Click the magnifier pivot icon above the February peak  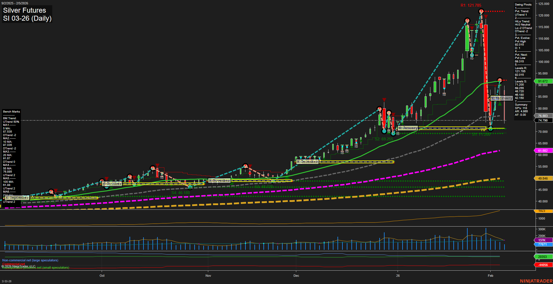499,80
